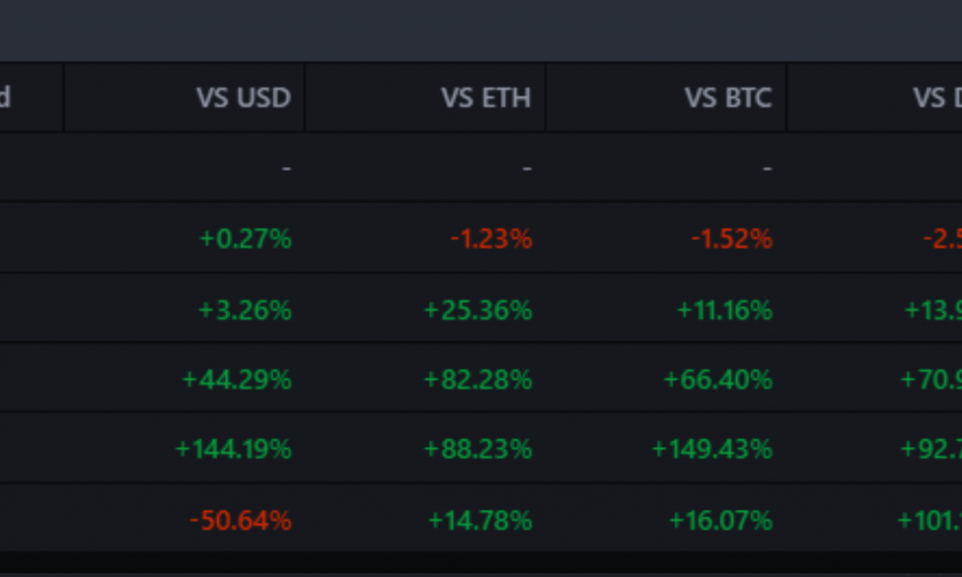Select the +0.27% VS USD value
This screenshot has width=962, height=577.
coord(245,238)
